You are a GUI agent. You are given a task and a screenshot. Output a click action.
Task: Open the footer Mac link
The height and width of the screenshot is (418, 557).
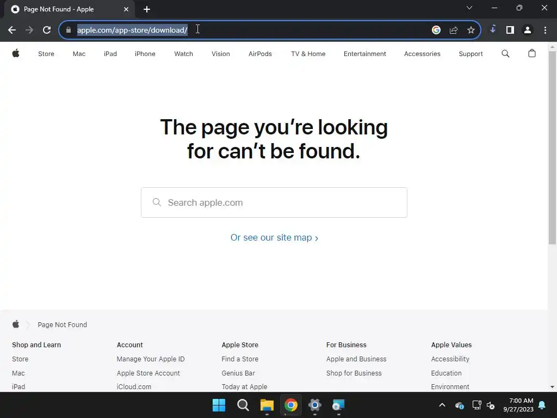click(x=18, y=373)
